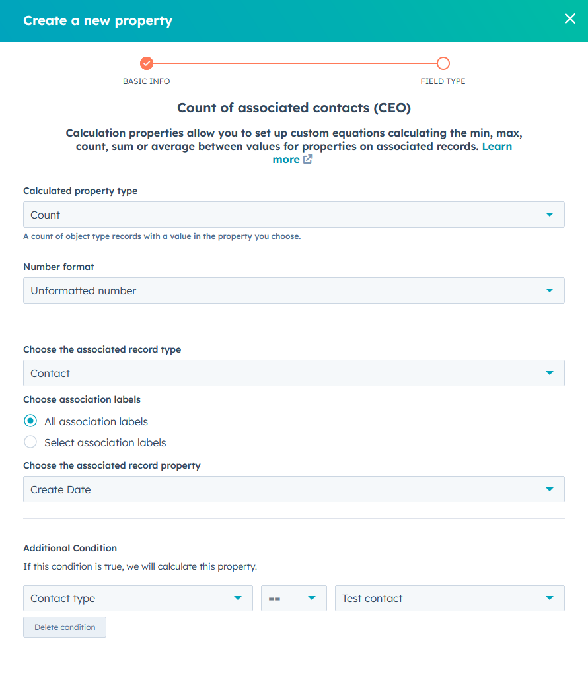Click the unfilled Field Type step circle
This screenshot has height=680, width=588.
[443, 64]
